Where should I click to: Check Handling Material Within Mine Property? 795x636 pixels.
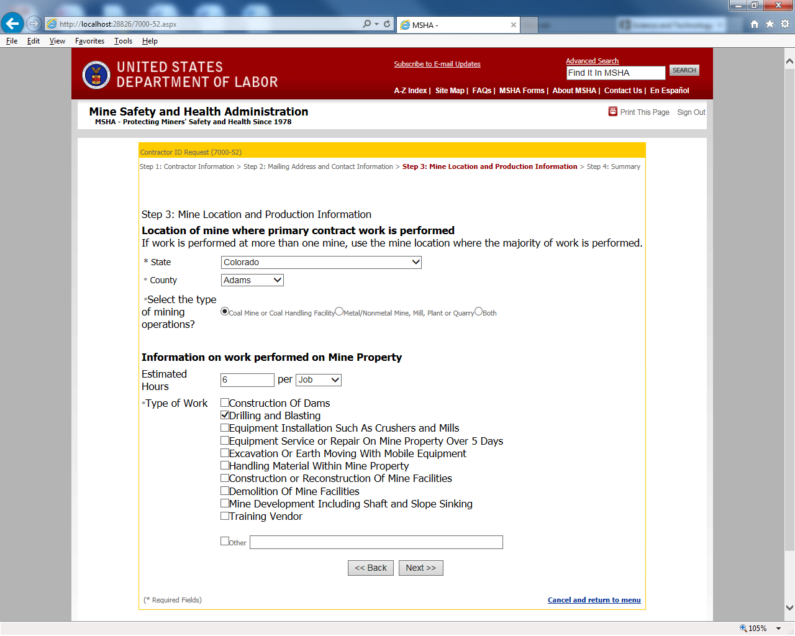[225, 465]
